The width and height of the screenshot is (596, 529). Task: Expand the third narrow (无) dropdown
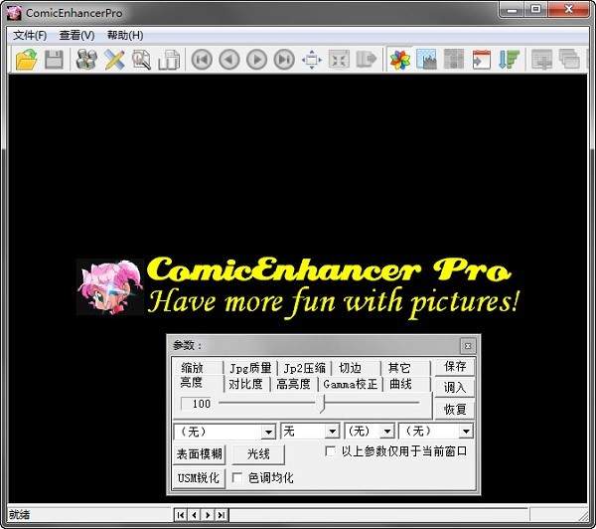pyautogui.click(x=387, y=432)
